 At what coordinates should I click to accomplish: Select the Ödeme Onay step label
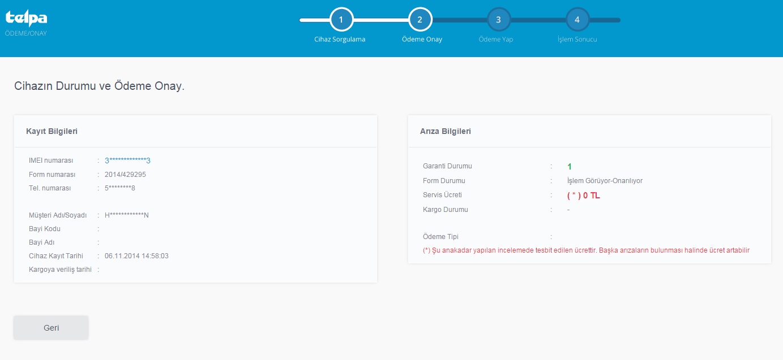click(422, 40)
